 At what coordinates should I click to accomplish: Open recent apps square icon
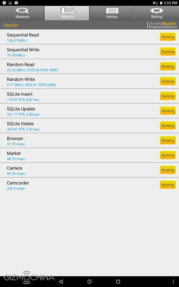118,281
